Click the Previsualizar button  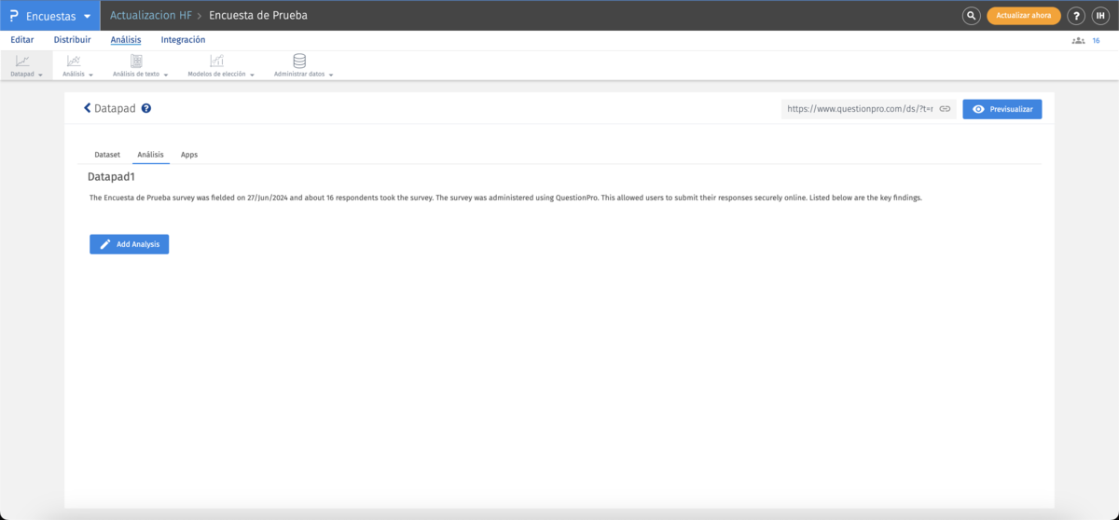pyautogui.click(x=1002, y=109)
